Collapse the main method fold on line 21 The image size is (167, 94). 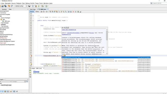33,20
